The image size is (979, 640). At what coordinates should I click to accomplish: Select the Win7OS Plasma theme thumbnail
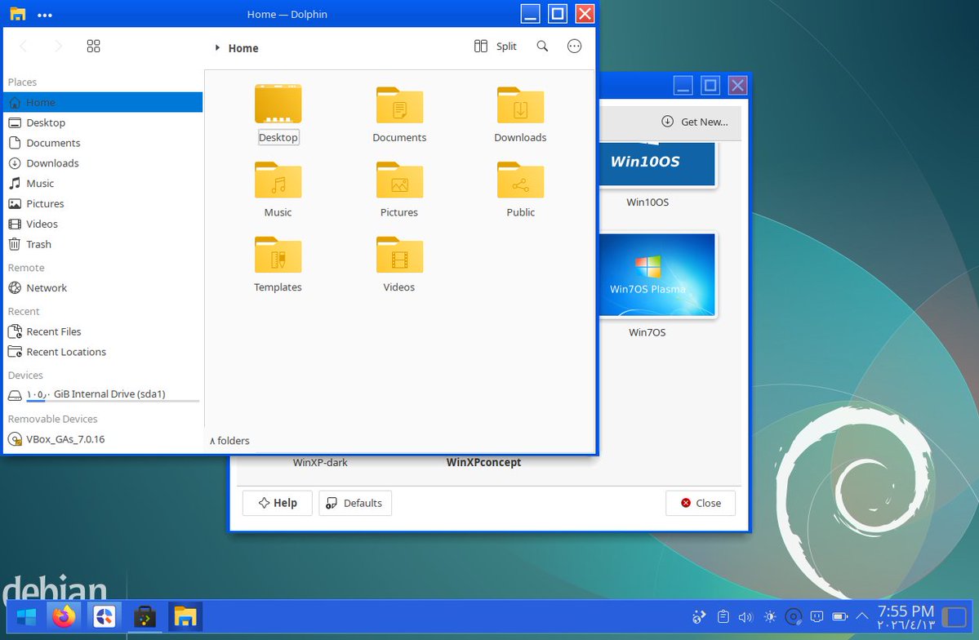[x=656, y=275]
